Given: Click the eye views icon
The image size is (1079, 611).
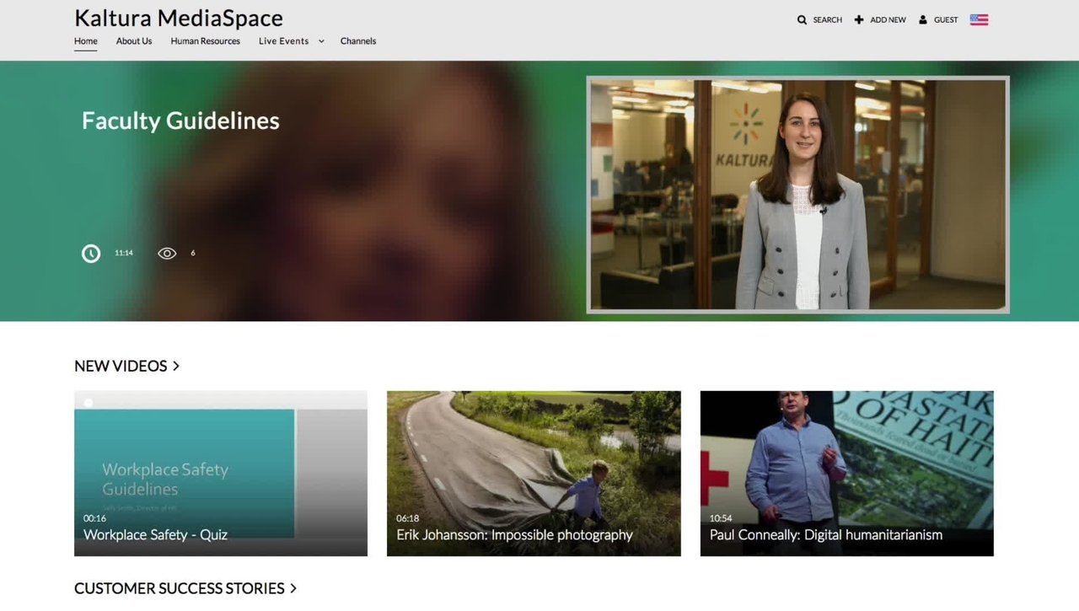Looking at the screenshot, I should 167,253.
